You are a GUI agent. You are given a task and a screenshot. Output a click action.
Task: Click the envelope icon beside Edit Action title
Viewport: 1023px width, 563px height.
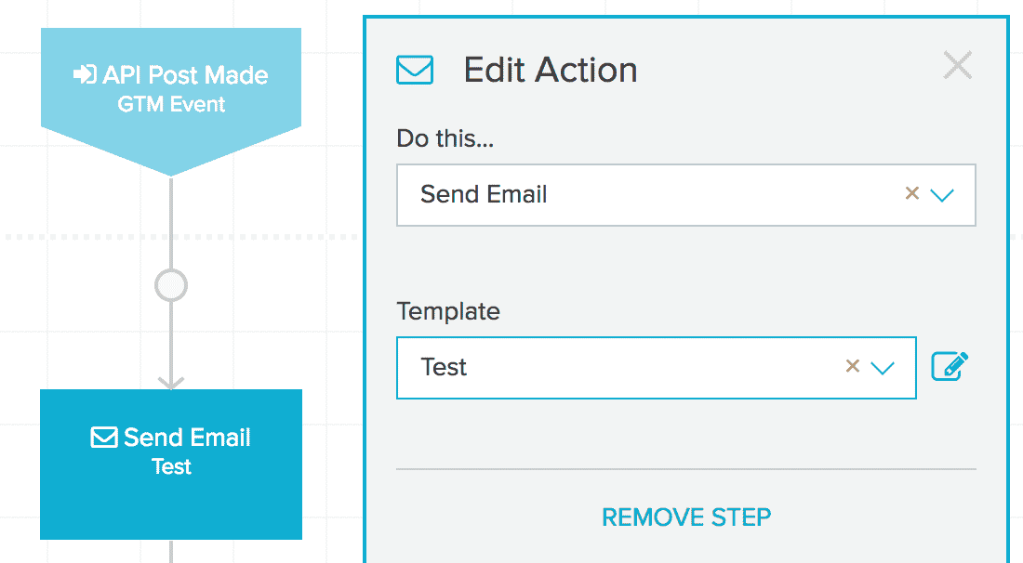point(415,71)
